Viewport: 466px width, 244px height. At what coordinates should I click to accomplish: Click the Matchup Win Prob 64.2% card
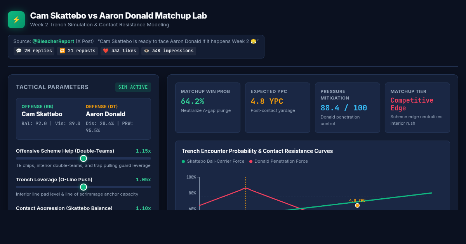[x=208, y=108]
